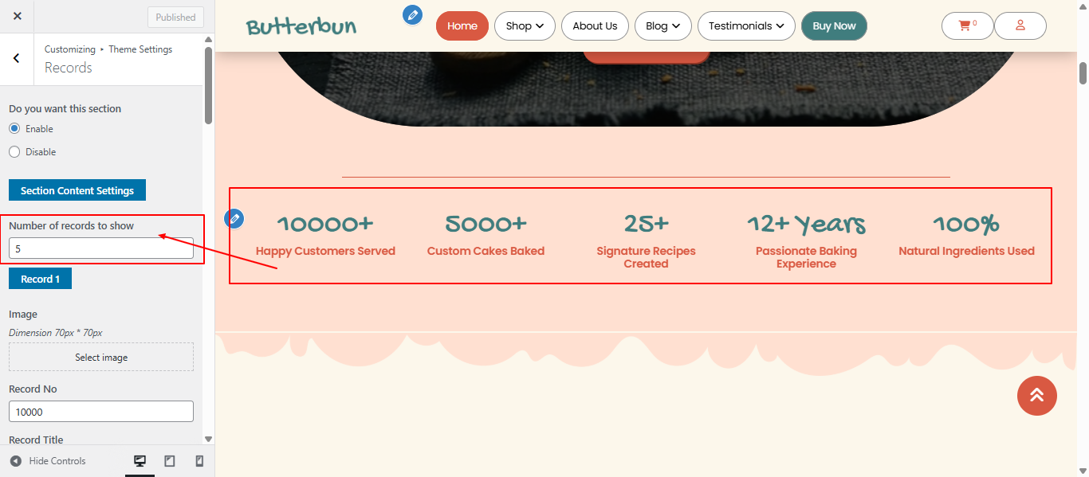Click Hide Controls toggle

(47, 460)
